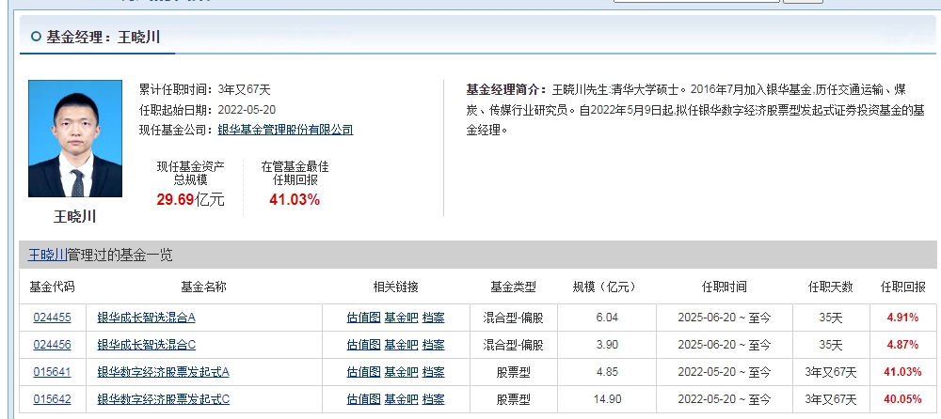The image size is (941, 419).
Task: Click scale value 6.04
Action: (x=607, y=318)
